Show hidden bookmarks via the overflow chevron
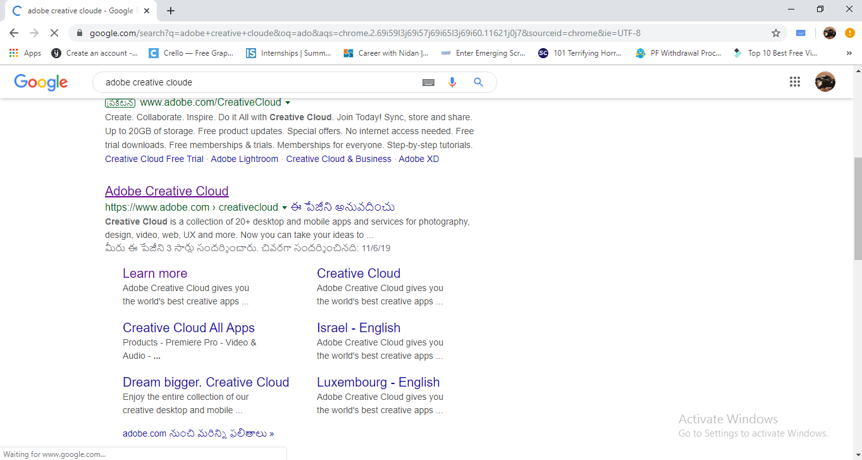The width and height of the screenshot is (862, 460). 849,53
